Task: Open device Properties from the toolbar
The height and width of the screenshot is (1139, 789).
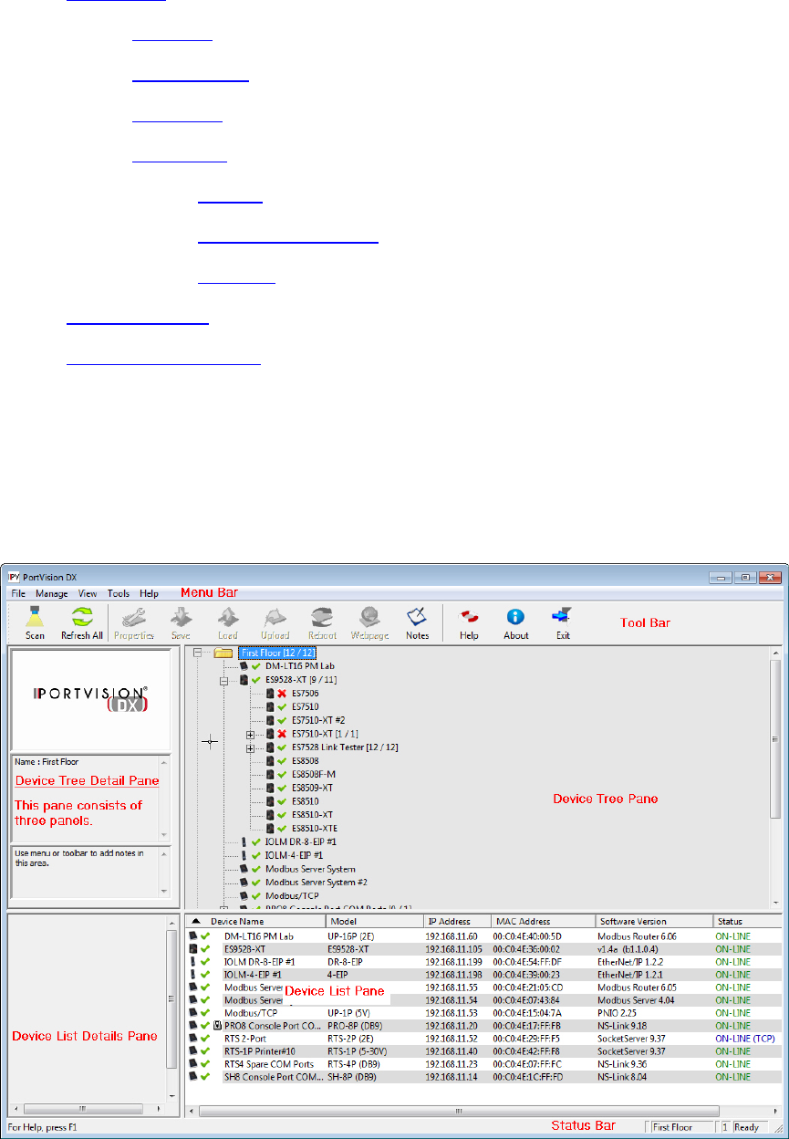Action: tap(134, 622)
